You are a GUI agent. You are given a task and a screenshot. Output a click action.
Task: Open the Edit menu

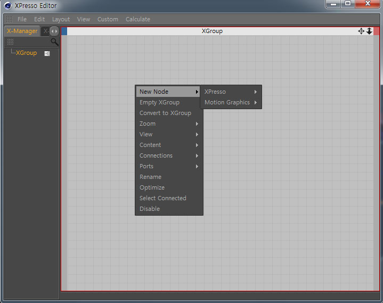[39, 19]
